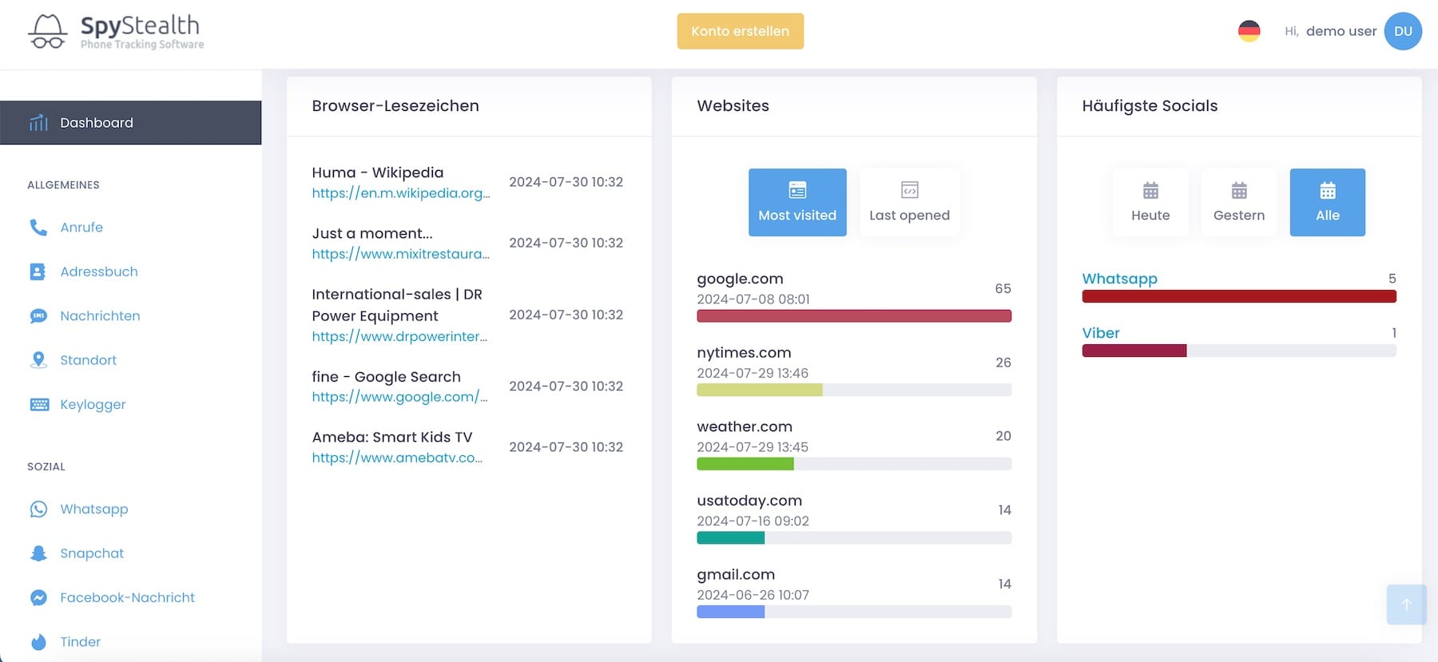Select the Gestern filter tab

1239,202
